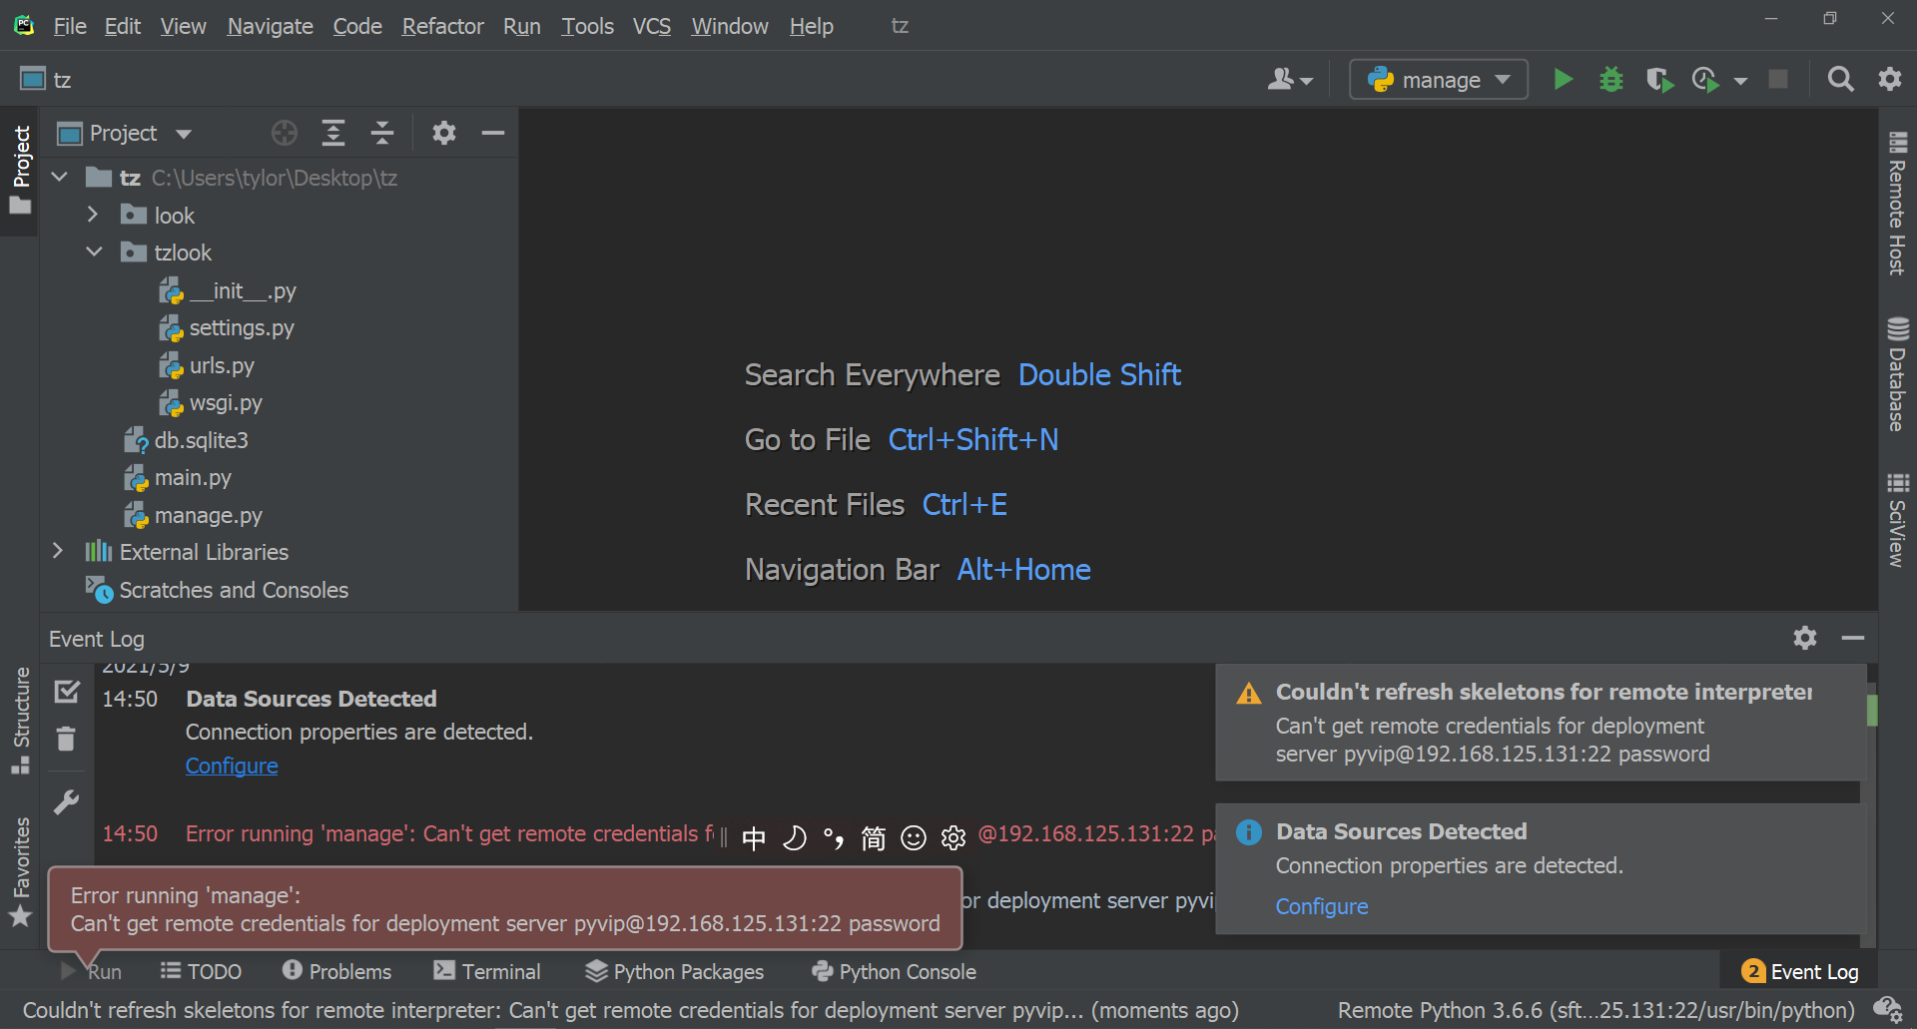Open the Python Packages tab
Screen dimensions: 1917x1029
[674, 971]
